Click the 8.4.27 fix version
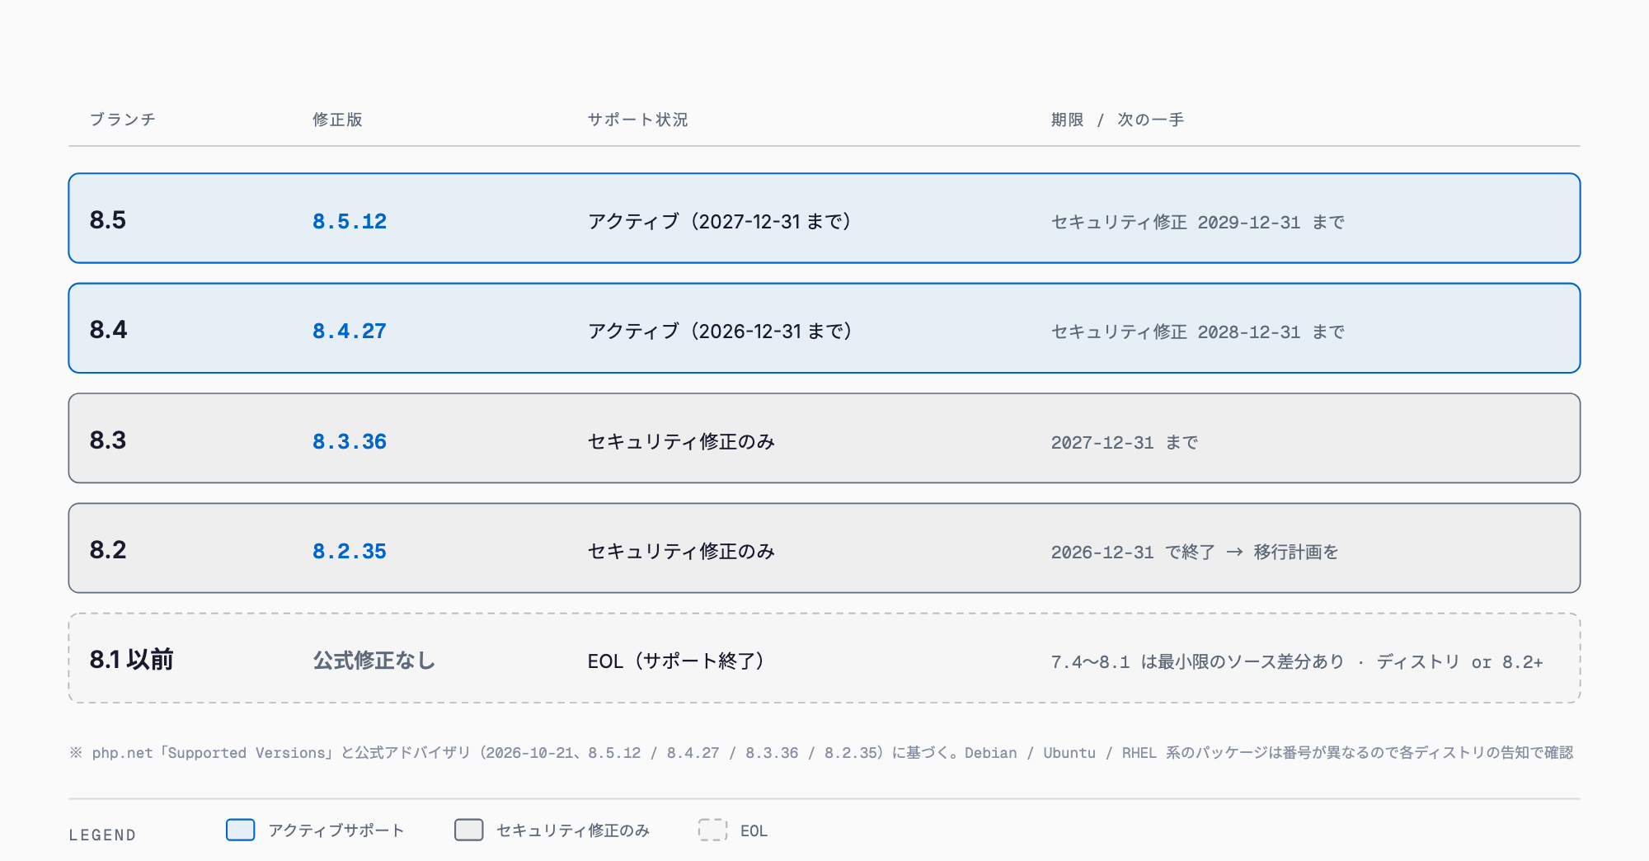Screen dimensions: 1649x861 [350, 331]
